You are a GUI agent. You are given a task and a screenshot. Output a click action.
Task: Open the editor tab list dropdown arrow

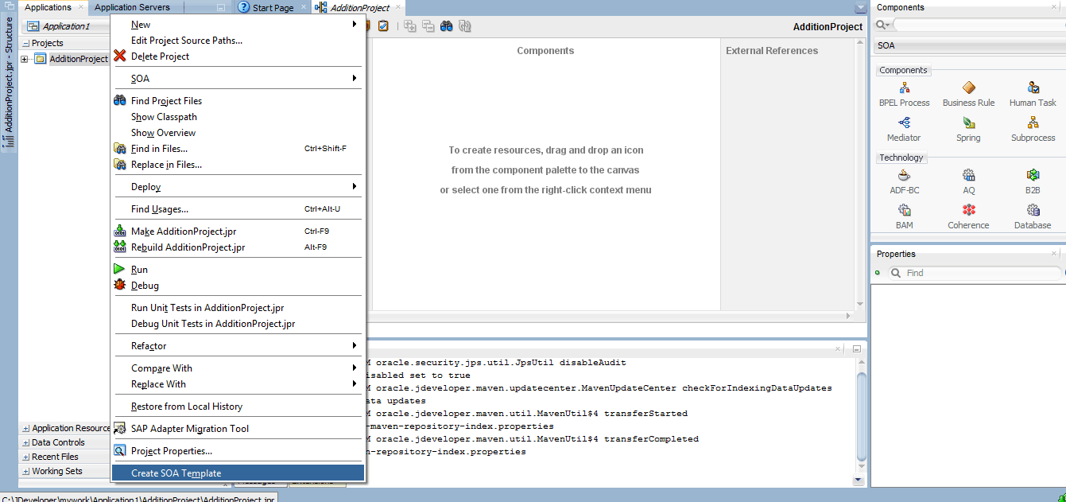pyautogui.click(x=860, y=8)
